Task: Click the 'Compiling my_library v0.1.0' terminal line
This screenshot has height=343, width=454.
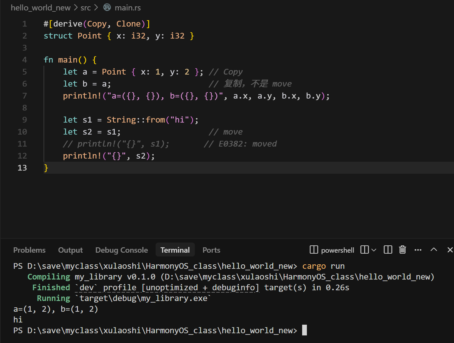Action: pos(231,277)
